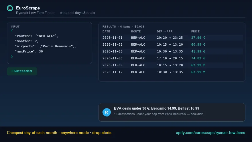Click the ROUTE column header
The image size is (252, 142).
pyautogui.click(x=136, y=31)
